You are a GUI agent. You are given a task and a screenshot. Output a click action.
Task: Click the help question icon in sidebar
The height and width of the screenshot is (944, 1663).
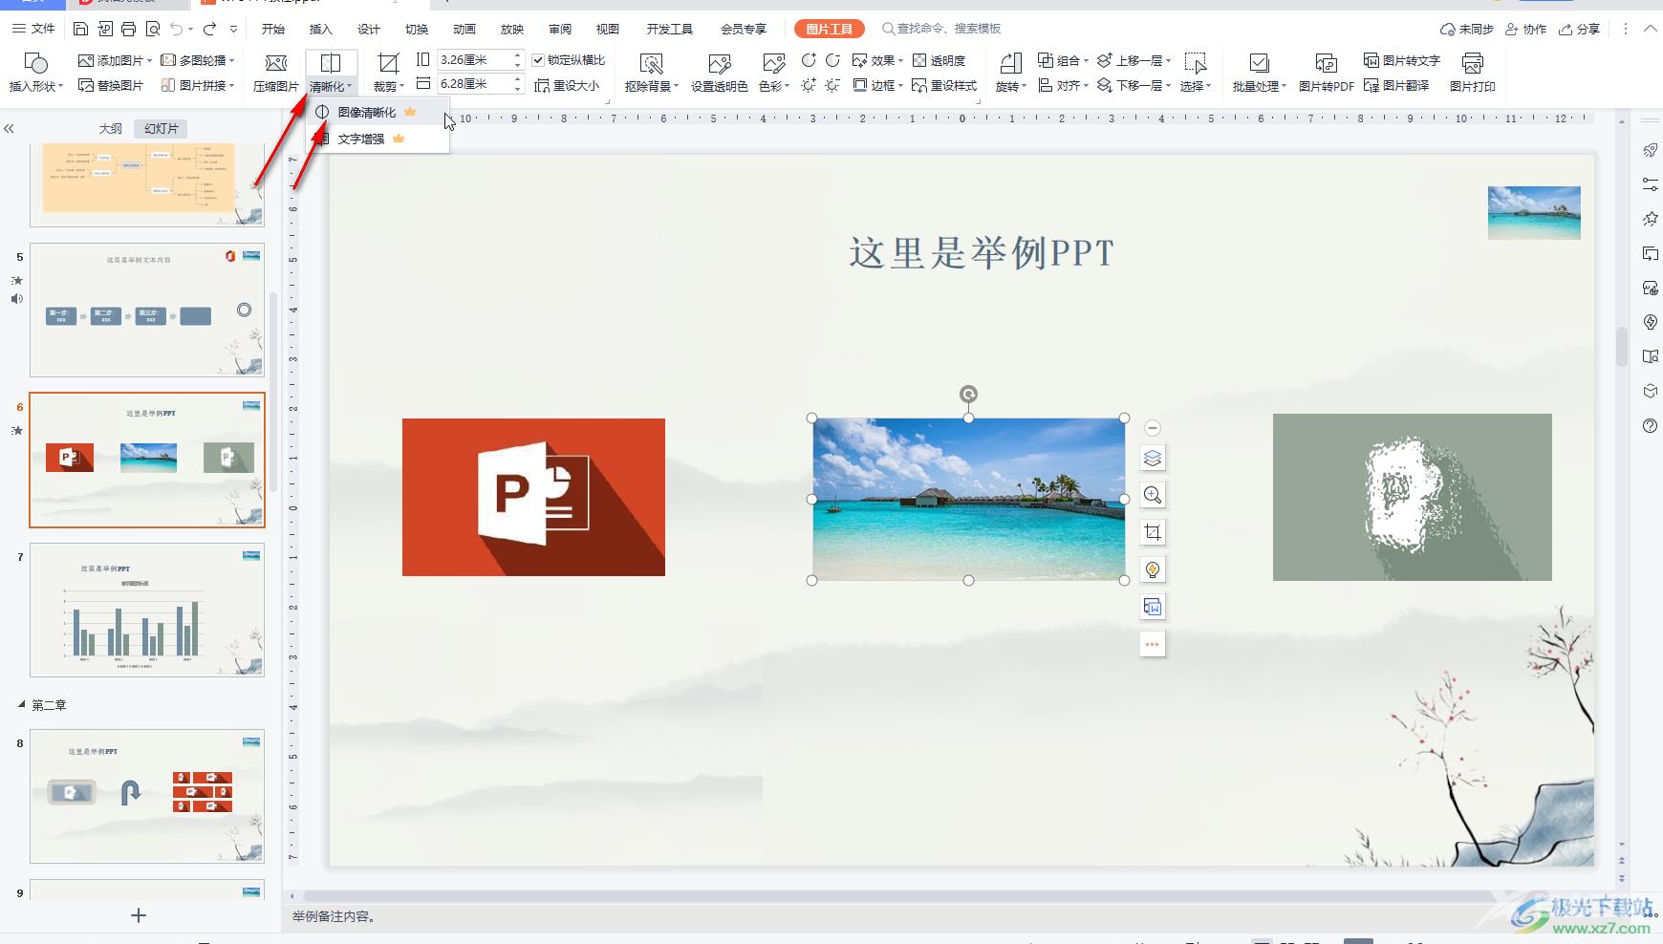[x=1650, y=425]
